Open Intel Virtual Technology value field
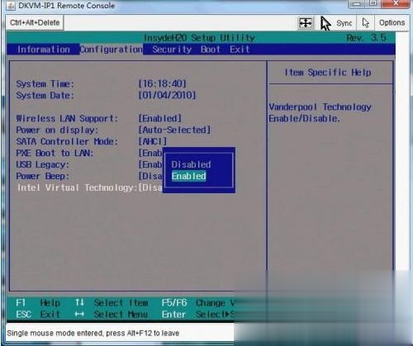Screen dimensions: 413x346 pyautogui.click(x=150, y=187)
